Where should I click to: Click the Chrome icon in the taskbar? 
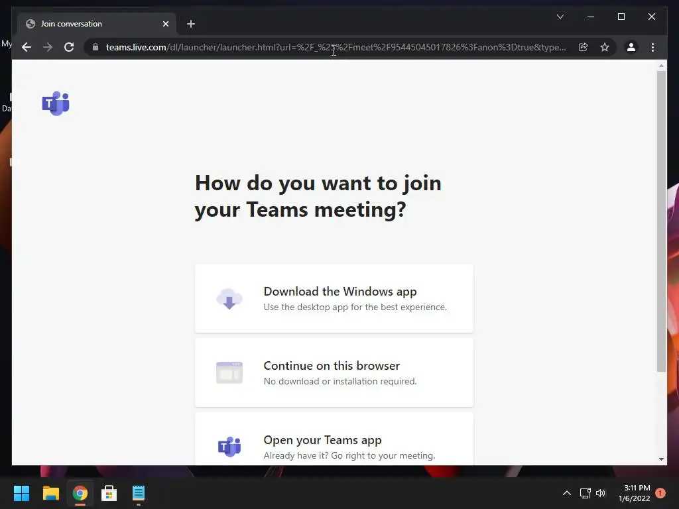pos(80,493)
